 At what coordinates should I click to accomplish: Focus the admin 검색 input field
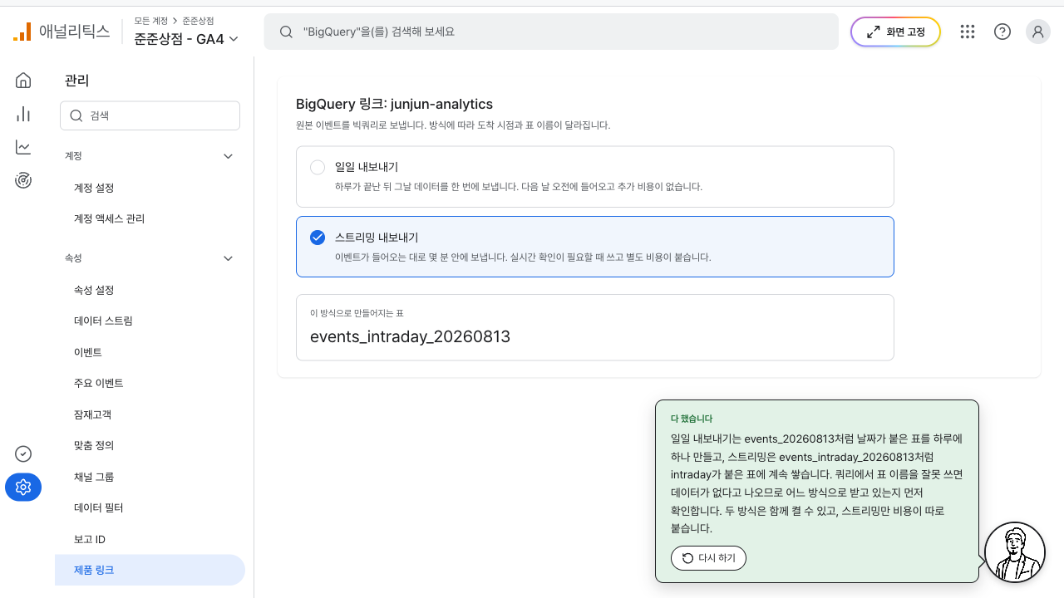[150, 116]
